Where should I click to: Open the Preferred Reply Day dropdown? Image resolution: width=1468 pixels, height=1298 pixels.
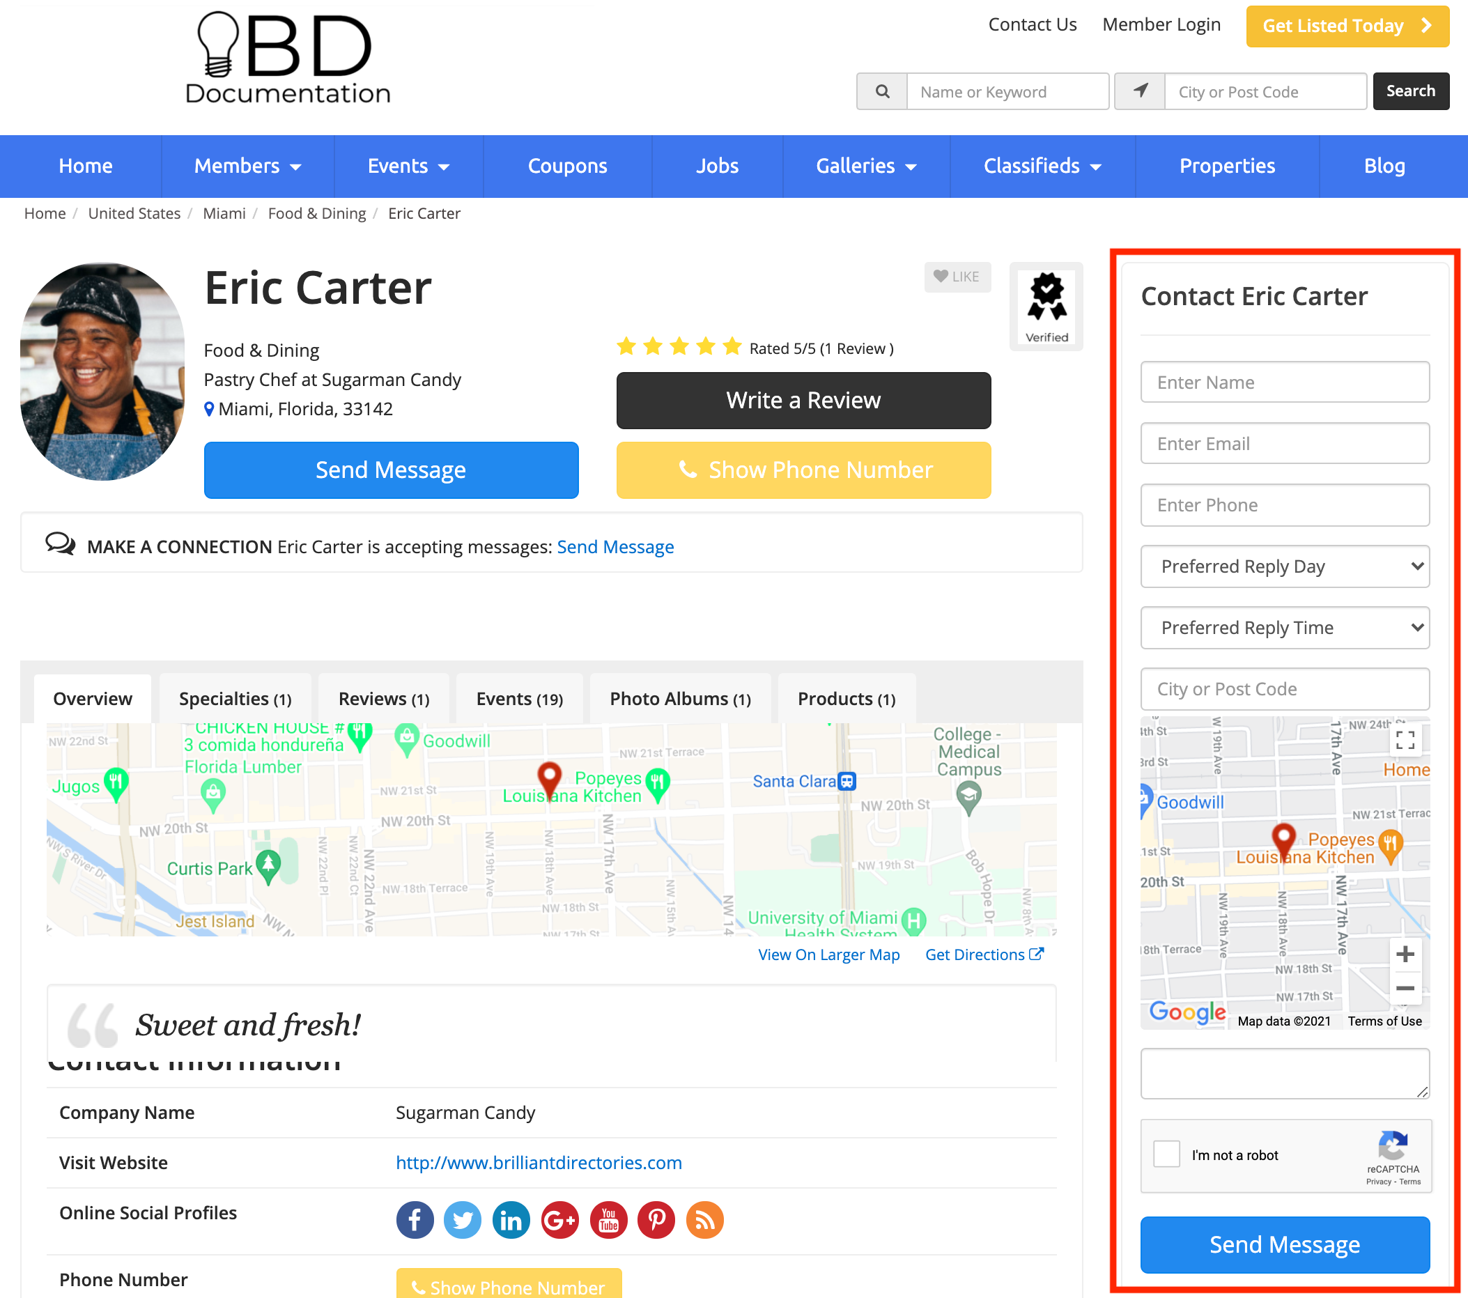click(1284, 566)
